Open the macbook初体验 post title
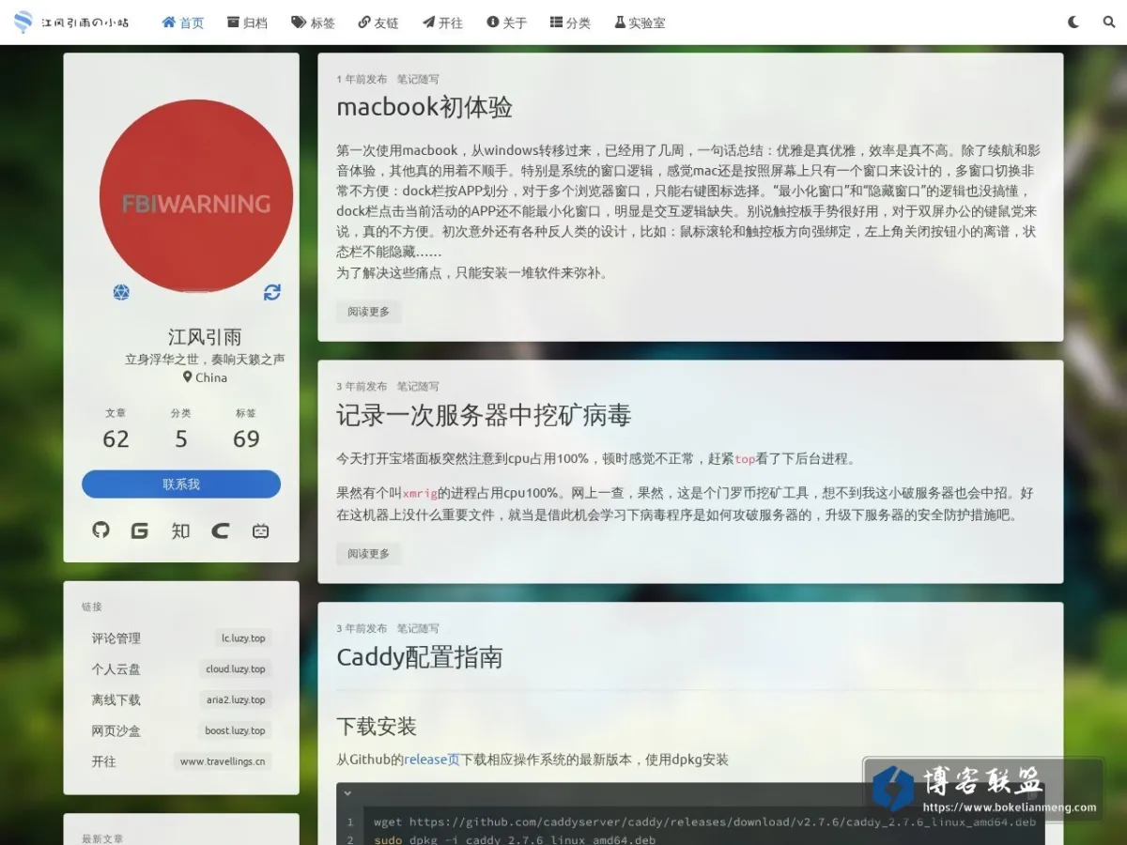The width and height of the screenshot is (1127, 845). click(425, 107)
